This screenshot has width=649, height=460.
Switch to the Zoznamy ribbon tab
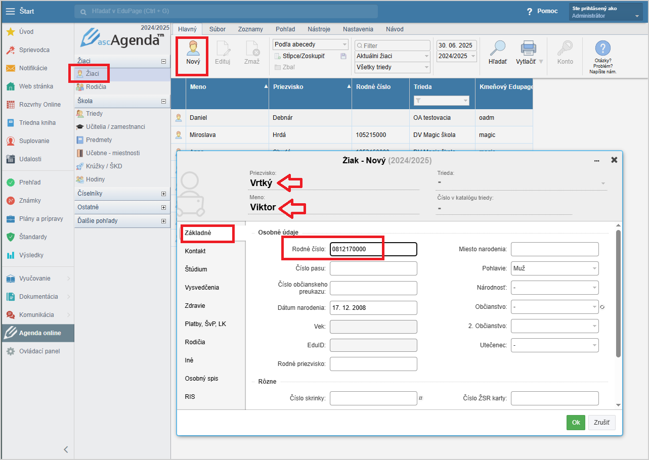tap(250, 29)
